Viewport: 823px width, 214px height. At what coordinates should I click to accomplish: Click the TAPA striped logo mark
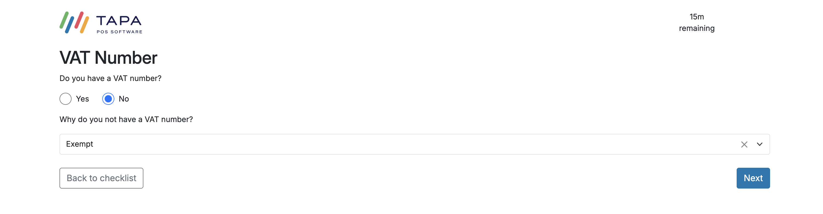pyautogui.click(x=74, y=22)
